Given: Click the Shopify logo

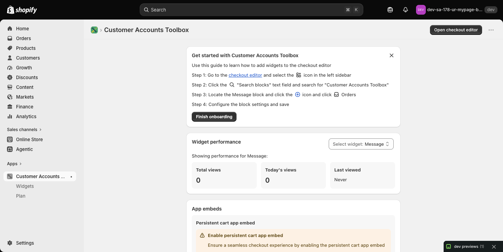Looking at the screenshot, I should coord(22,10).
